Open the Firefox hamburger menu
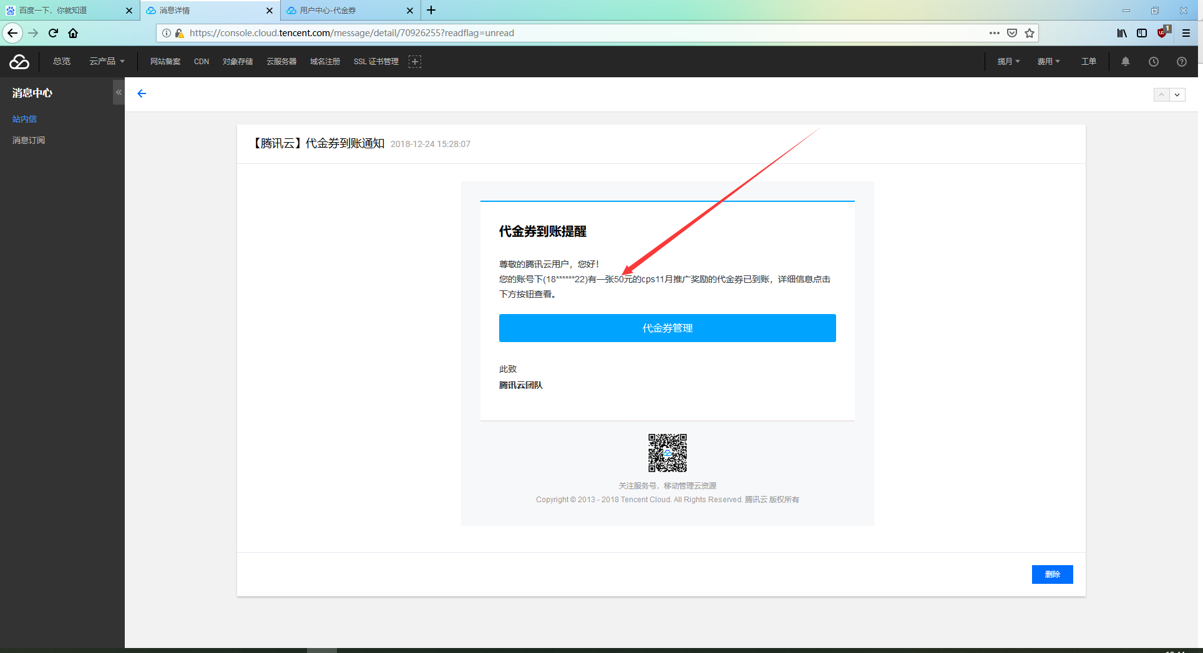1203x653 pixels. pyautogui.click(x=1186, y=33)
